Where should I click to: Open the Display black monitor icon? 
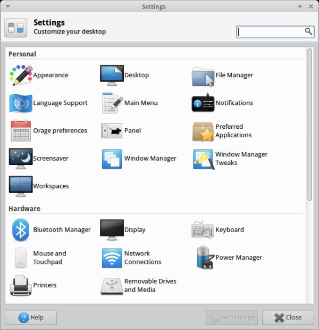[x=112, y=230]
